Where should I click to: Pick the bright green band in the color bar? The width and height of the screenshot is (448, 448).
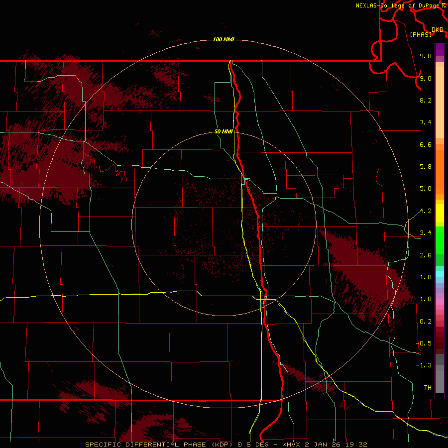point(440,240)
